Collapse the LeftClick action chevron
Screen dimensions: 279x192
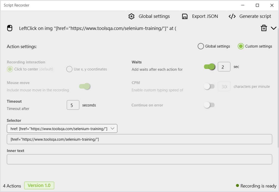tap(273, 28)
